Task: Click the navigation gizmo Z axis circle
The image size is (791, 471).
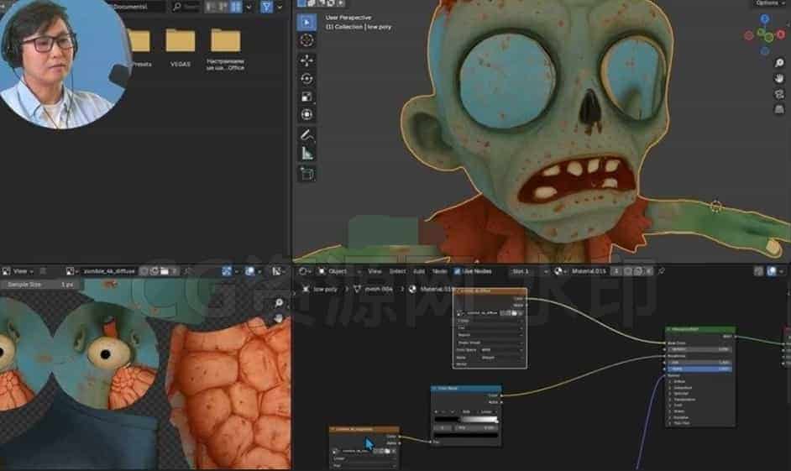Action: [x=765, y=19]
